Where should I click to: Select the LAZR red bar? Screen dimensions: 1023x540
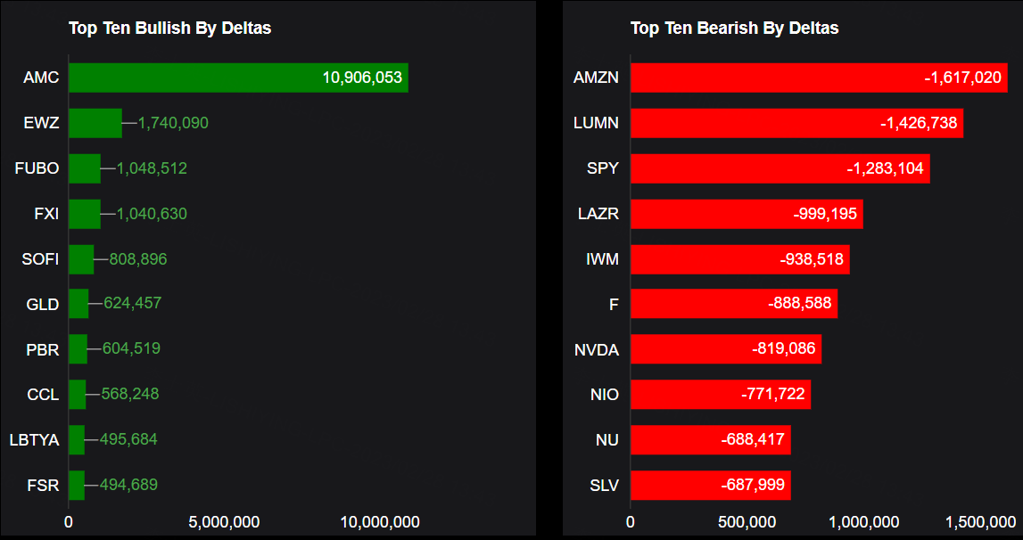tap(747, 214)
